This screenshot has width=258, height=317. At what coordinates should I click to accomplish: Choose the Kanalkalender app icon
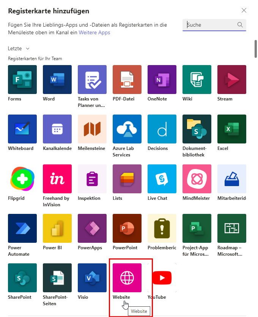[x=57, y=129]
